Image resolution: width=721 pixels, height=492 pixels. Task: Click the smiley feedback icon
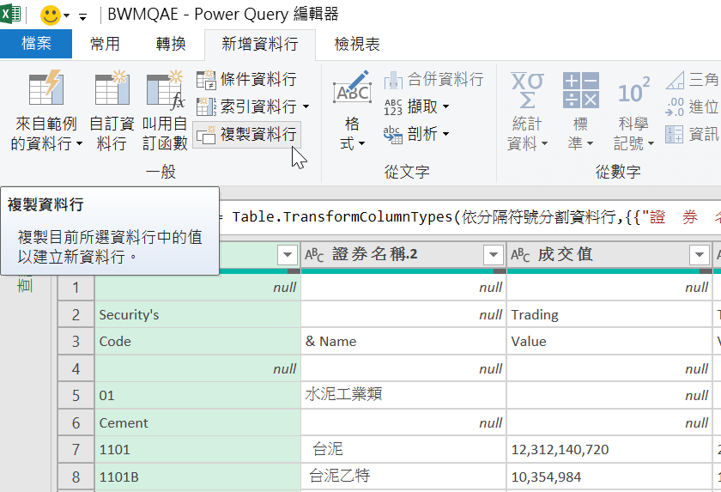coord(50,15)
